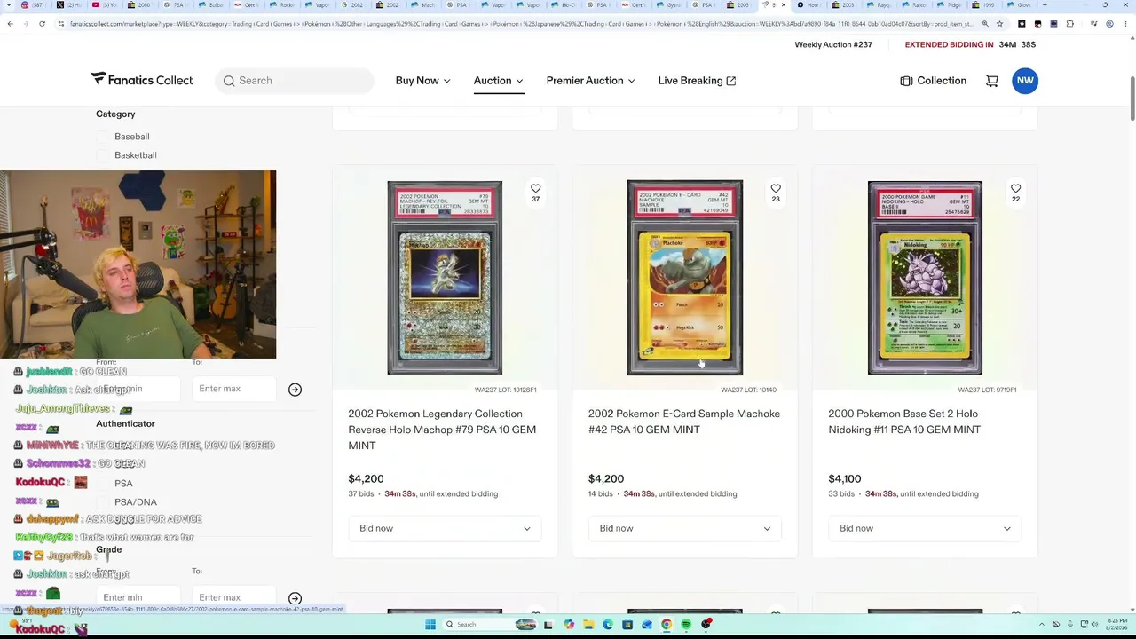1136x639 pixels.
Task: Open Spotify from the taskbar
Action: [x=686, y=625]
